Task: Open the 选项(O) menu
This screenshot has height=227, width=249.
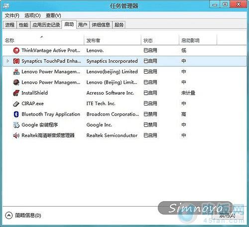Action: (x=32, y=15)
